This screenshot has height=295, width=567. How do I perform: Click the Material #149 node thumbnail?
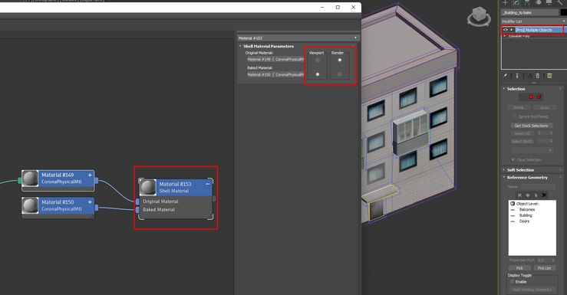click(x=31, y=179)
